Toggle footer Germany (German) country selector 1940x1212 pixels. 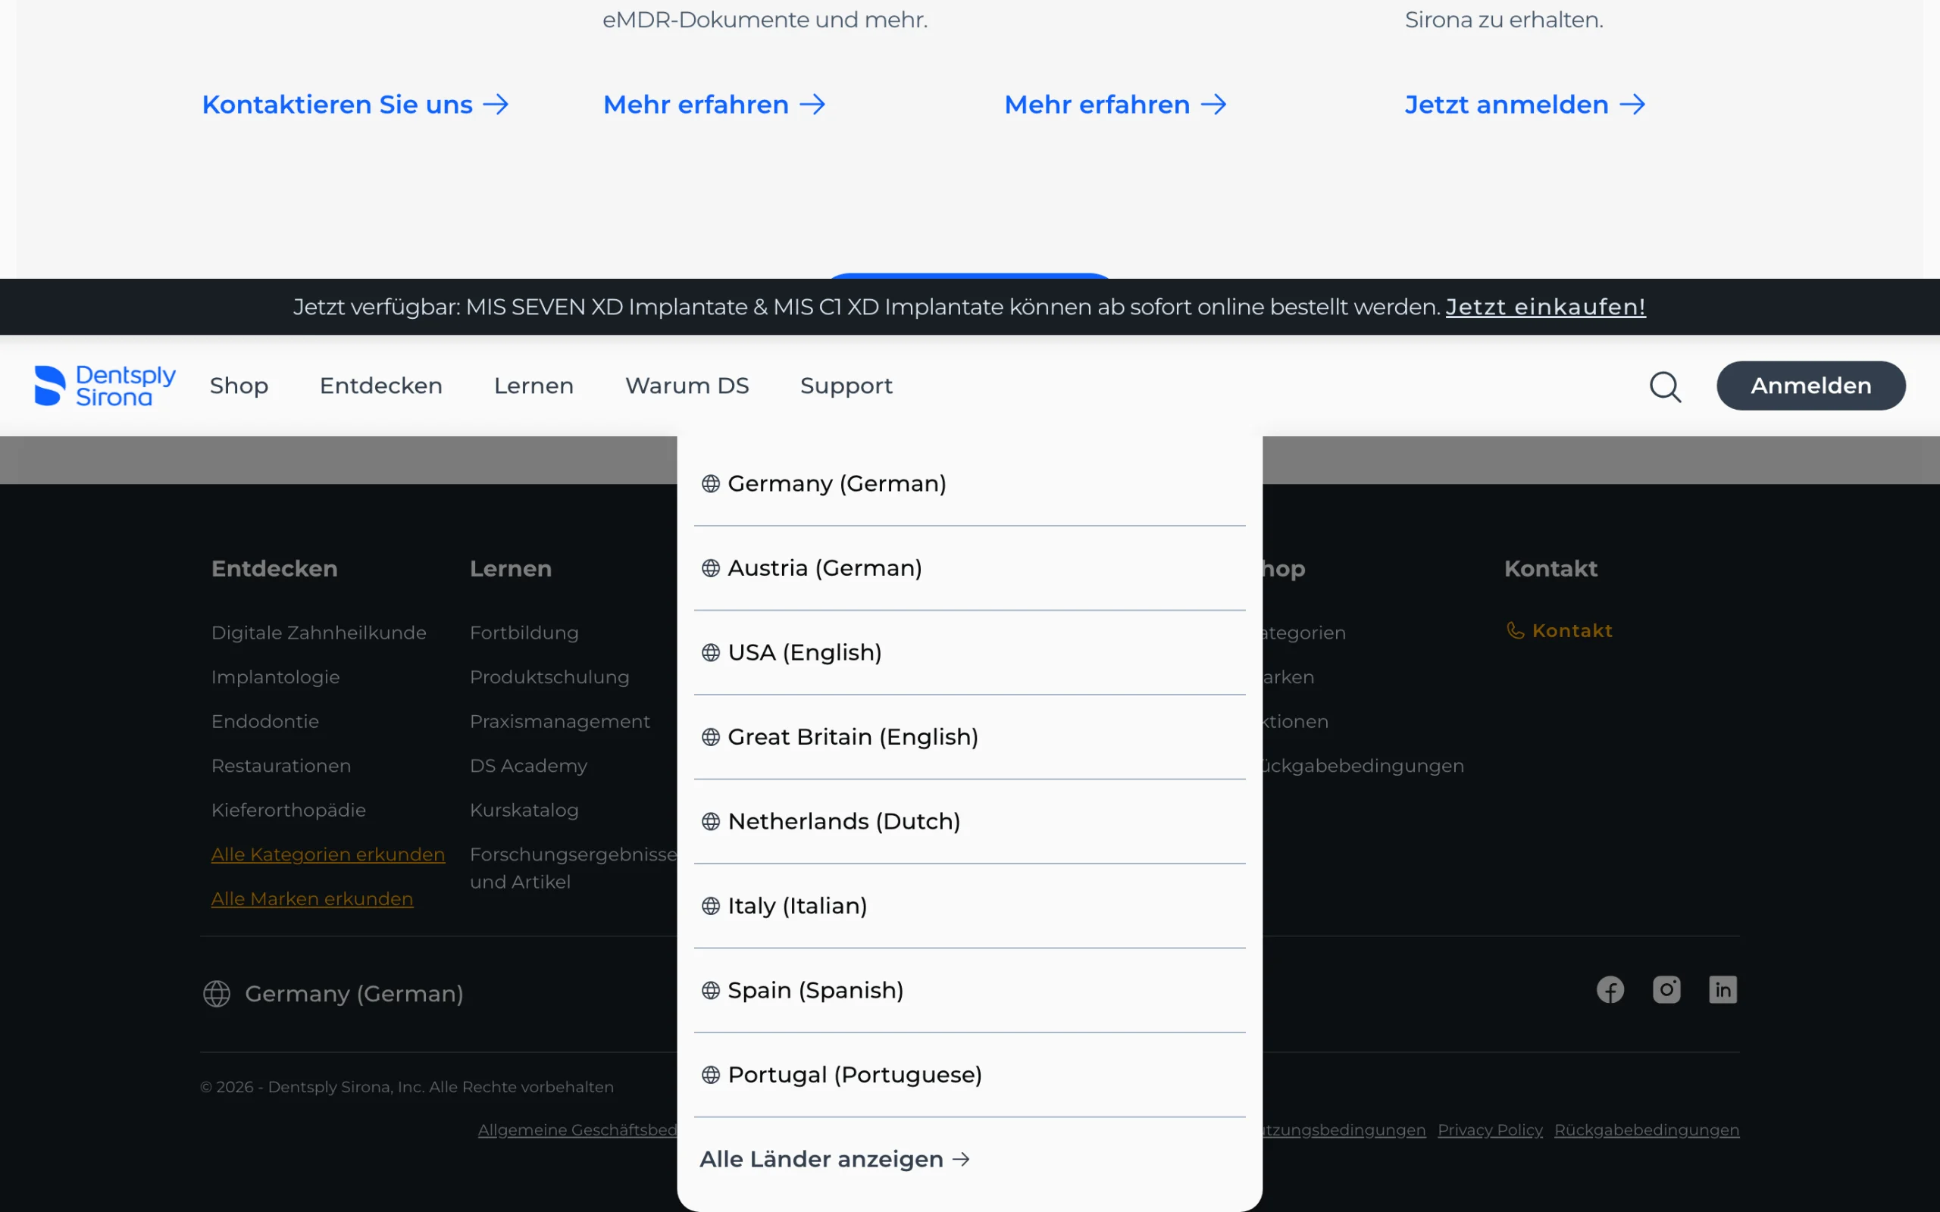coord(333,994)
